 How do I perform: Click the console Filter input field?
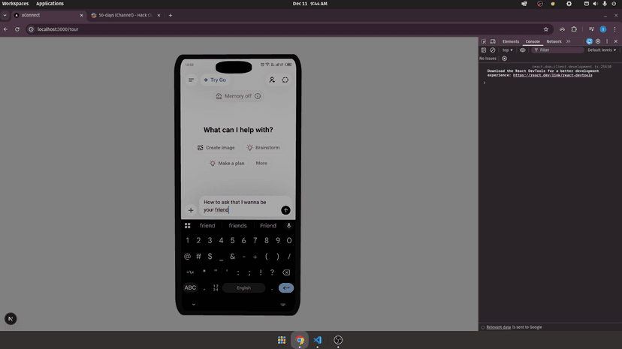(560, 50)
